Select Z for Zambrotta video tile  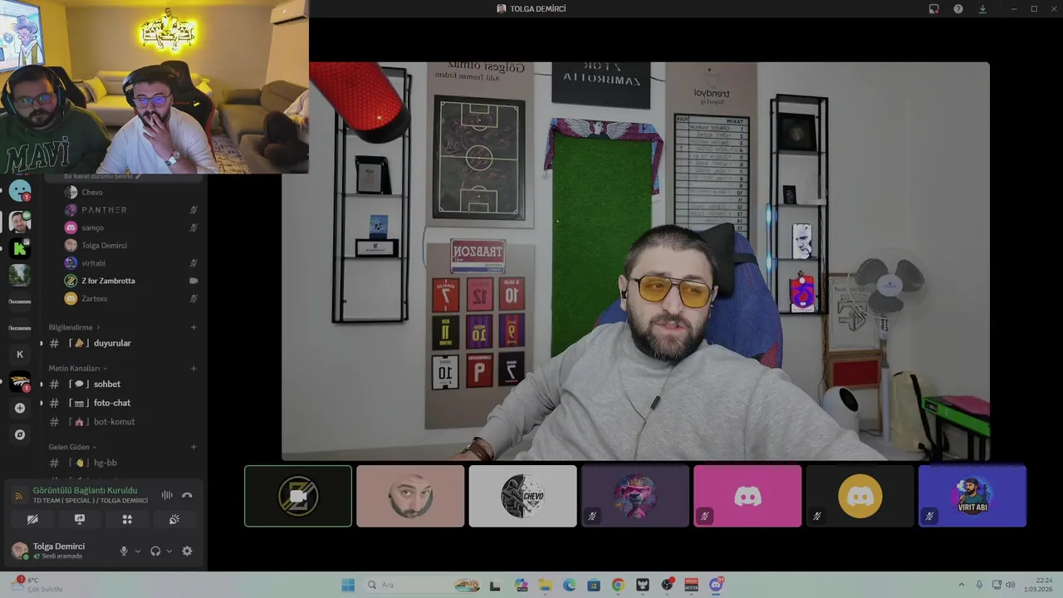point(298,496)
